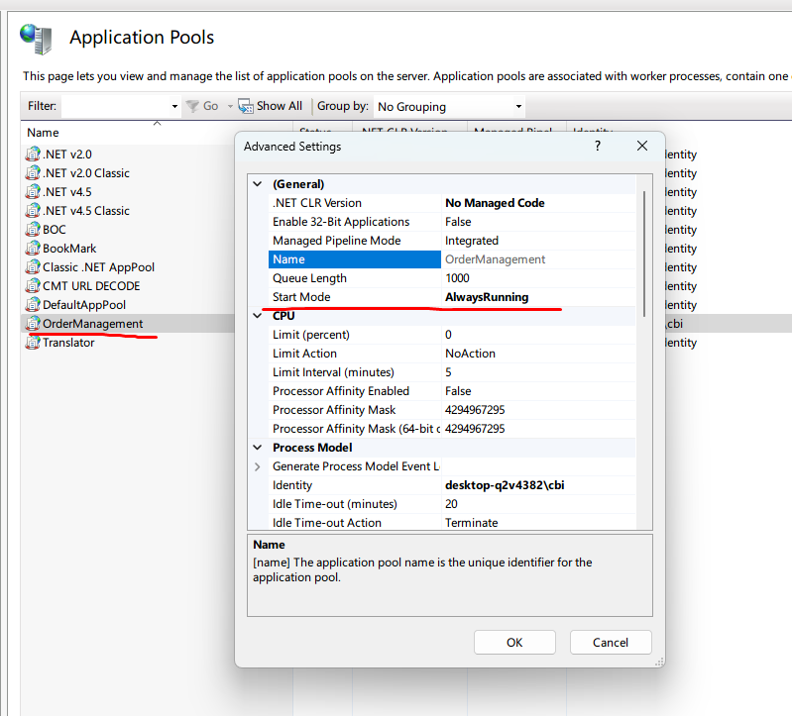Click the .NET v4.5 app pool icon
The width and height of the screenshot is (792, 716).
pyautogui.click(x=33, y=192)
